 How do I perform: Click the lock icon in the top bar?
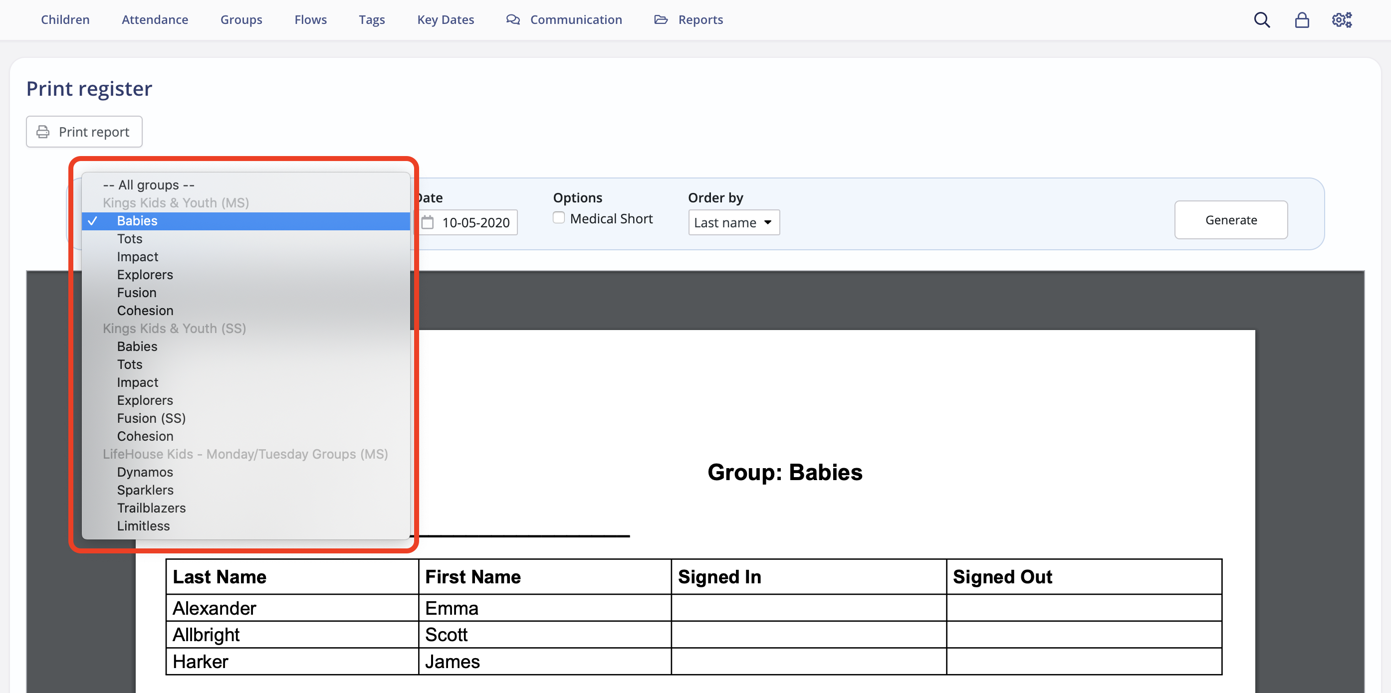click(x=1302, y=19)
